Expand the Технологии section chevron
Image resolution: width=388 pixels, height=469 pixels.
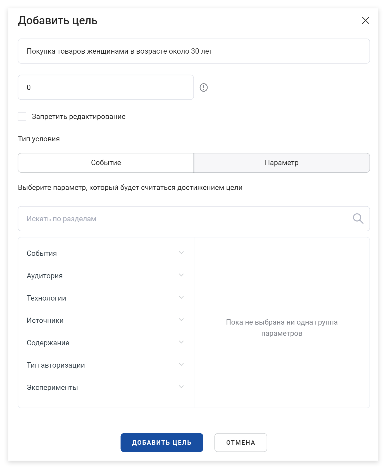[181, 297]
